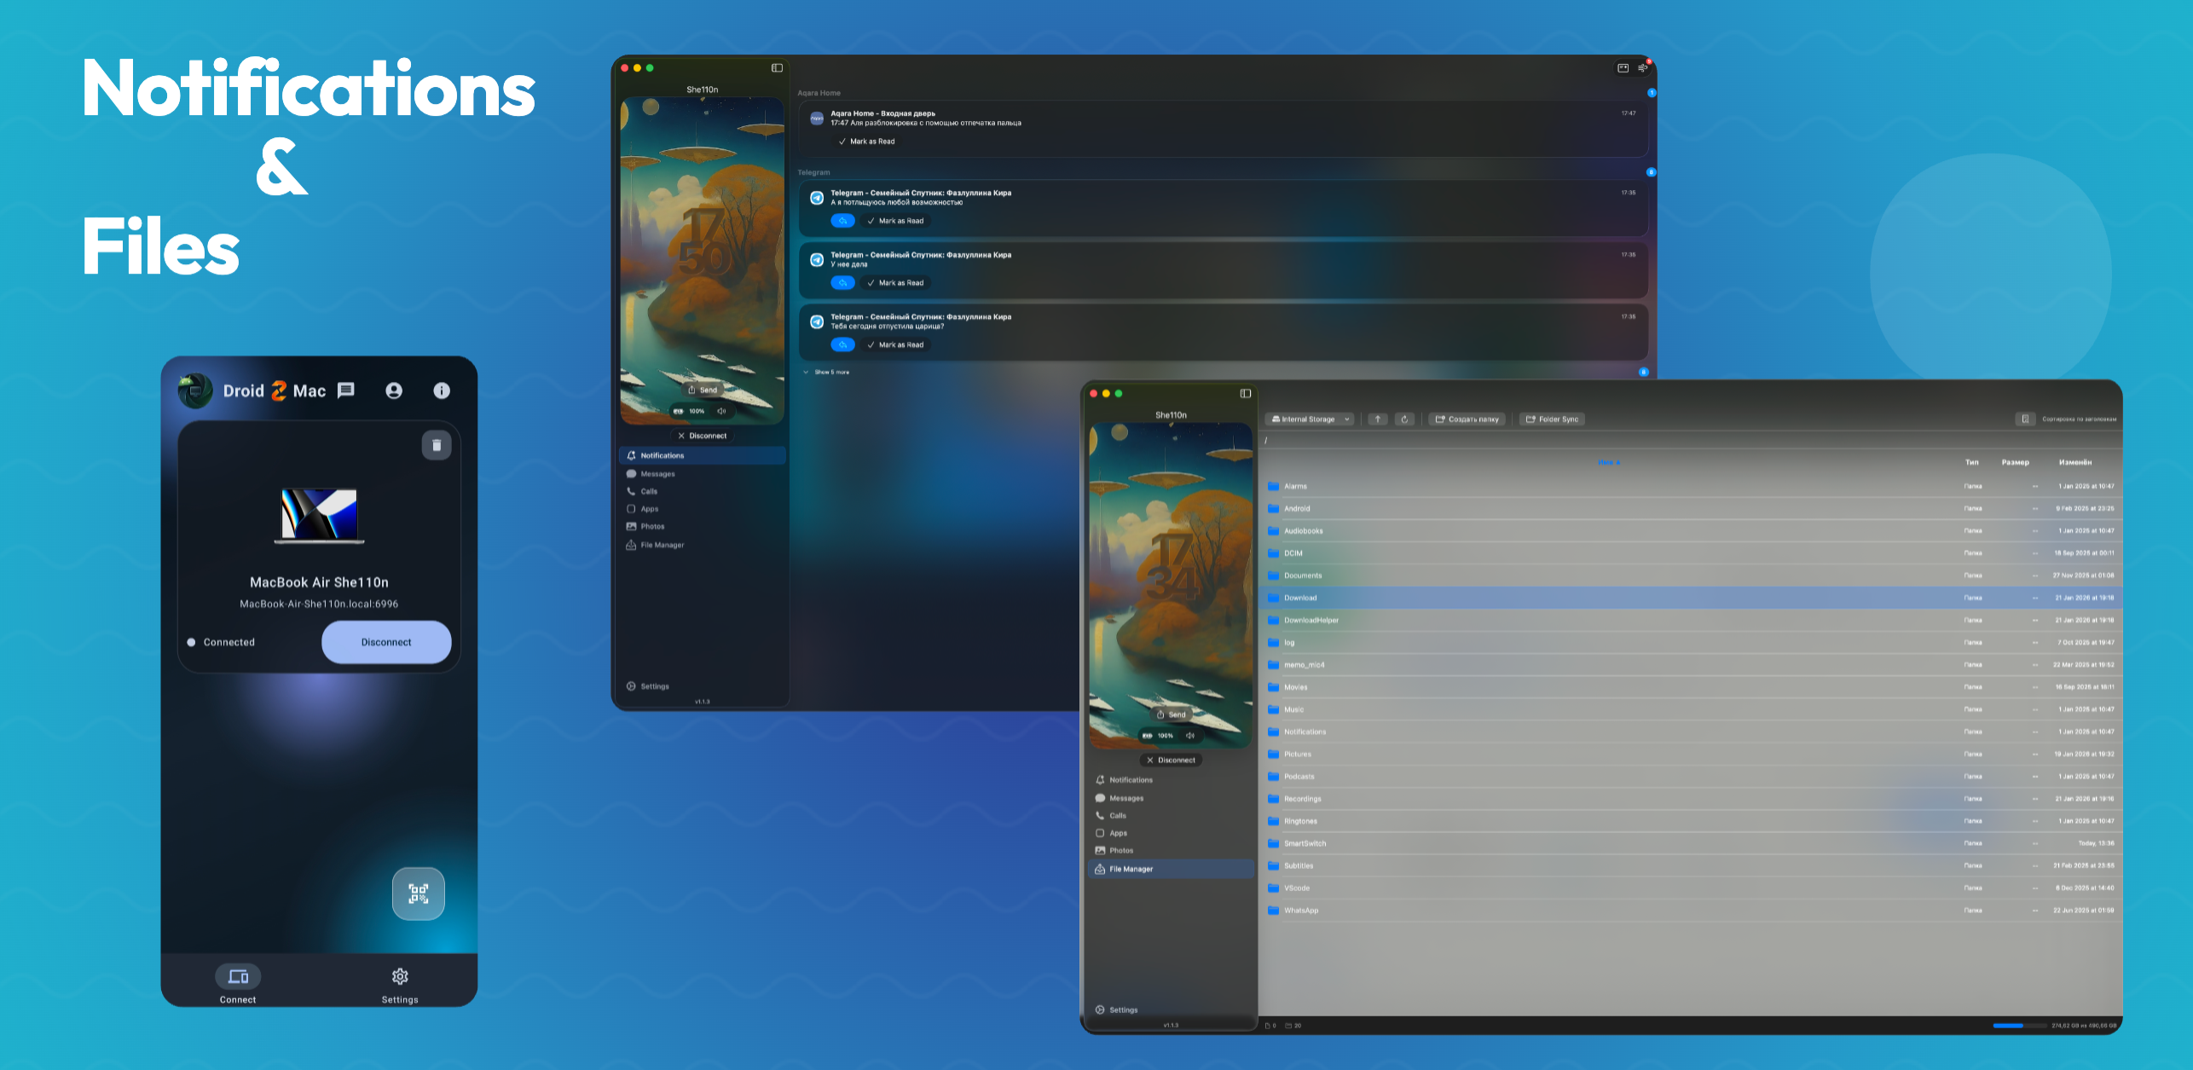Open the QR code scanner button on the phone
Viewport: 2193px width, 1070px height.
418,894
